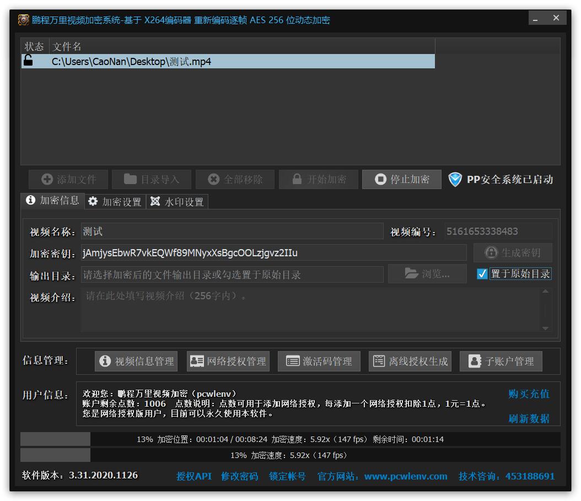Click the 加密密钥 key input field

coord(273,253)
